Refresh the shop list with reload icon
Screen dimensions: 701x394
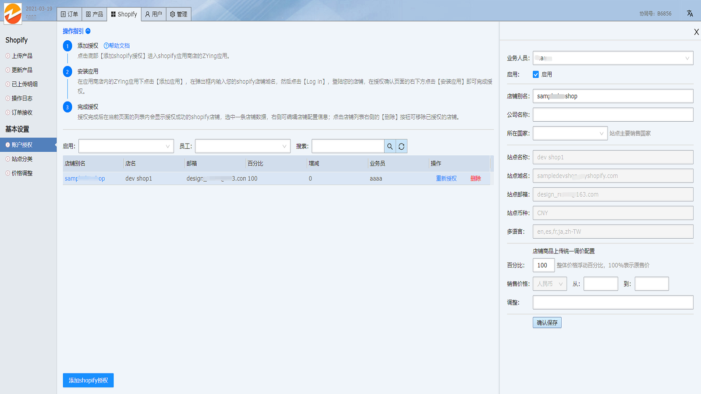point(401,146)
